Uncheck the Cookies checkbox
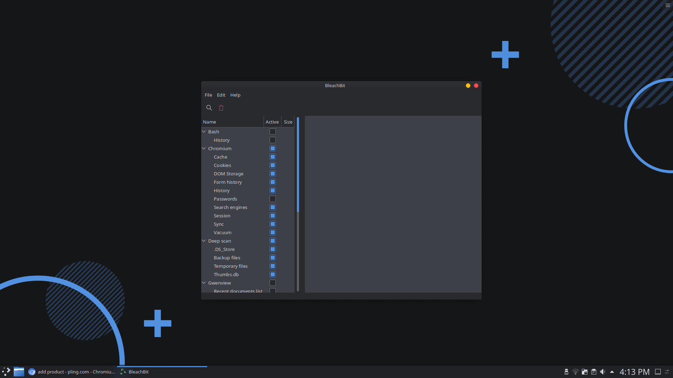 pos(273,165)
